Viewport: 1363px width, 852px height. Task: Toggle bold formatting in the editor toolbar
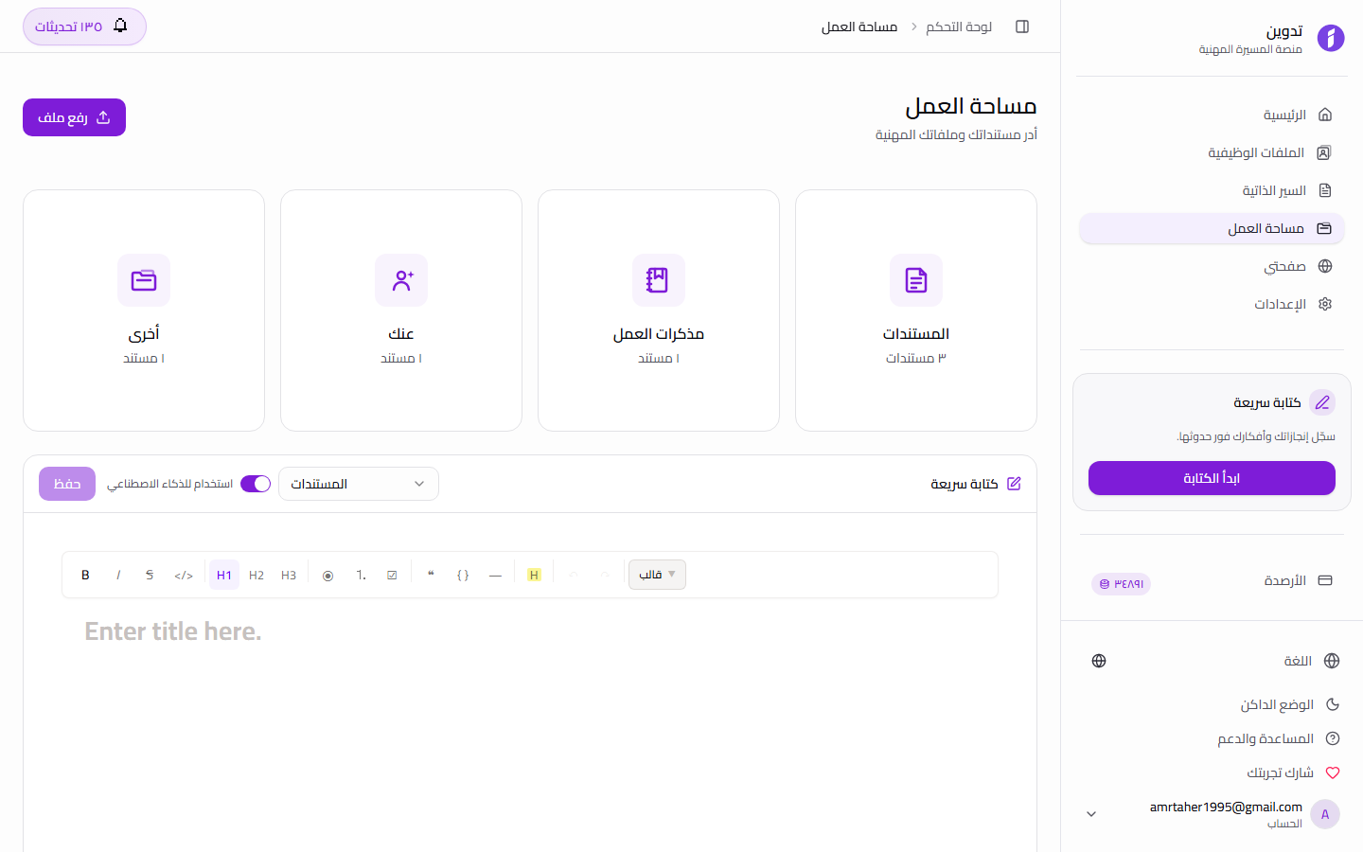(85, 575)
